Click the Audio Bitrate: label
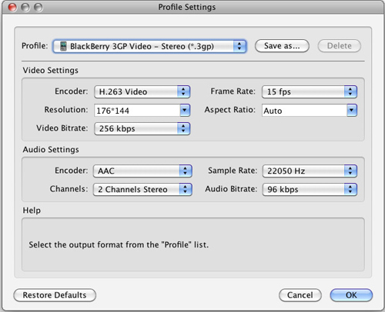385x312 pixels. click(231, 189)
